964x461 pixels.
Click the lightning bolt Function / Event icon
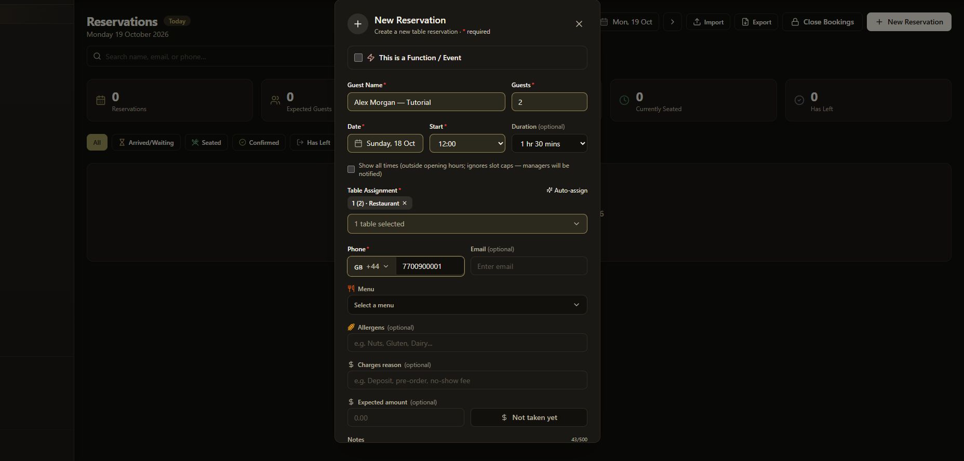[371, 58]
